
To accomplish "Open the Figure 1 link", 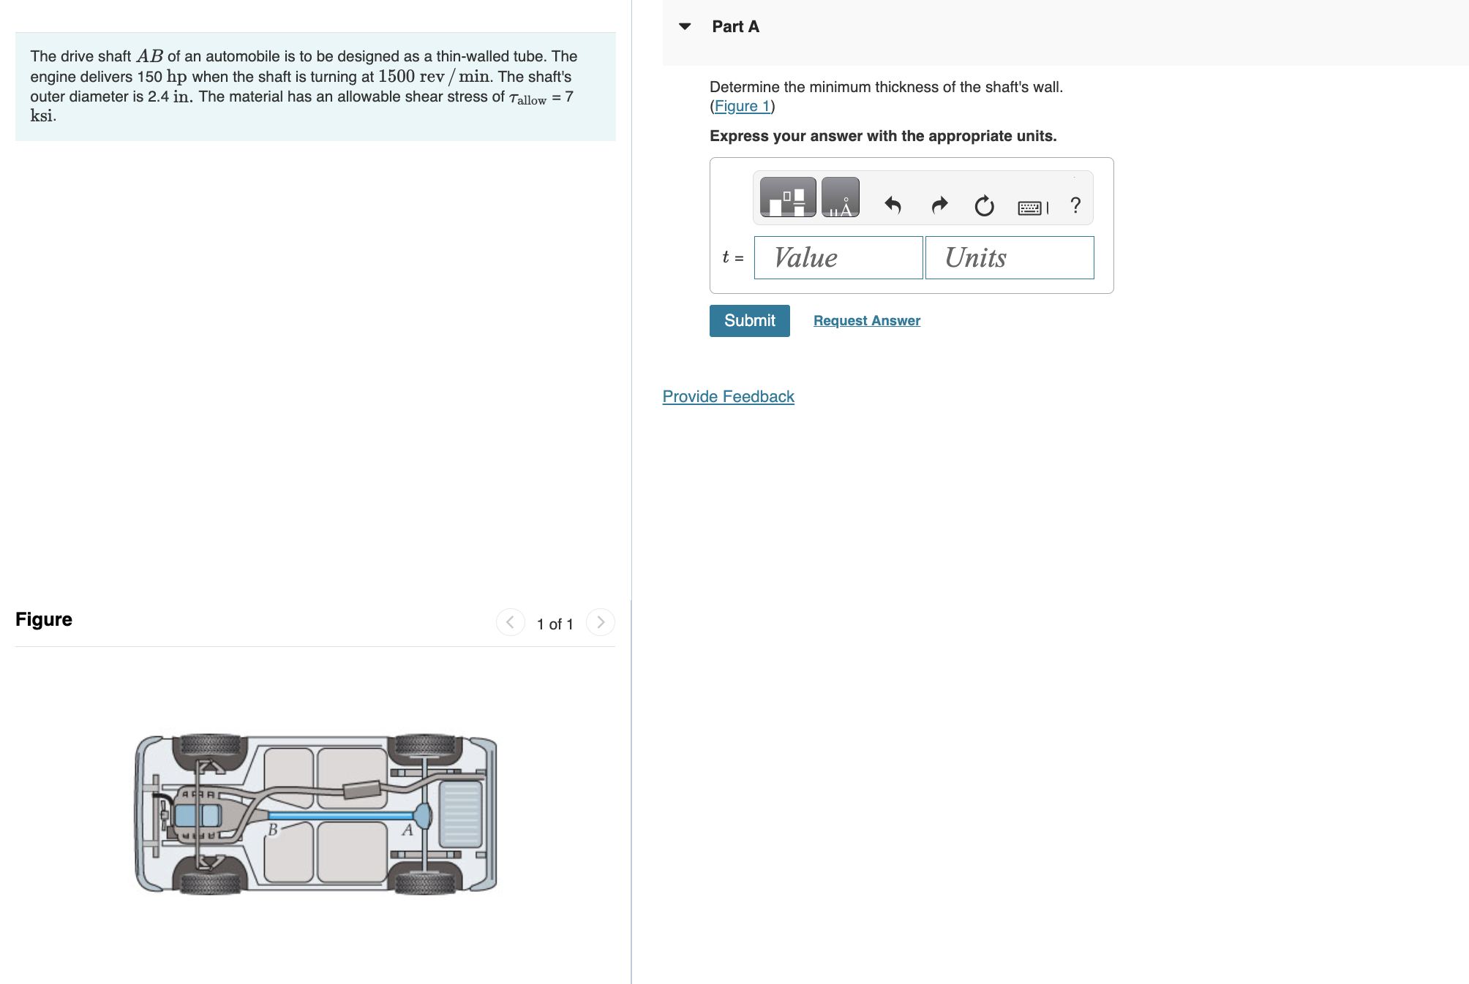I will [x=742, y=107].
